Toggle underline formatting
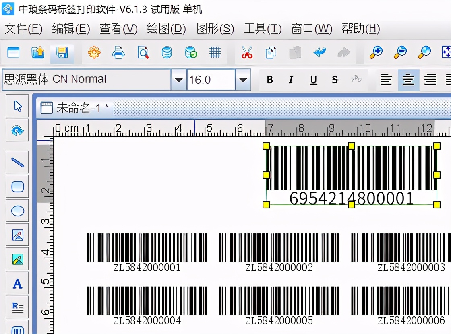Image resolution: width=451 pixels, height=334 pixels. click(313, 80)
